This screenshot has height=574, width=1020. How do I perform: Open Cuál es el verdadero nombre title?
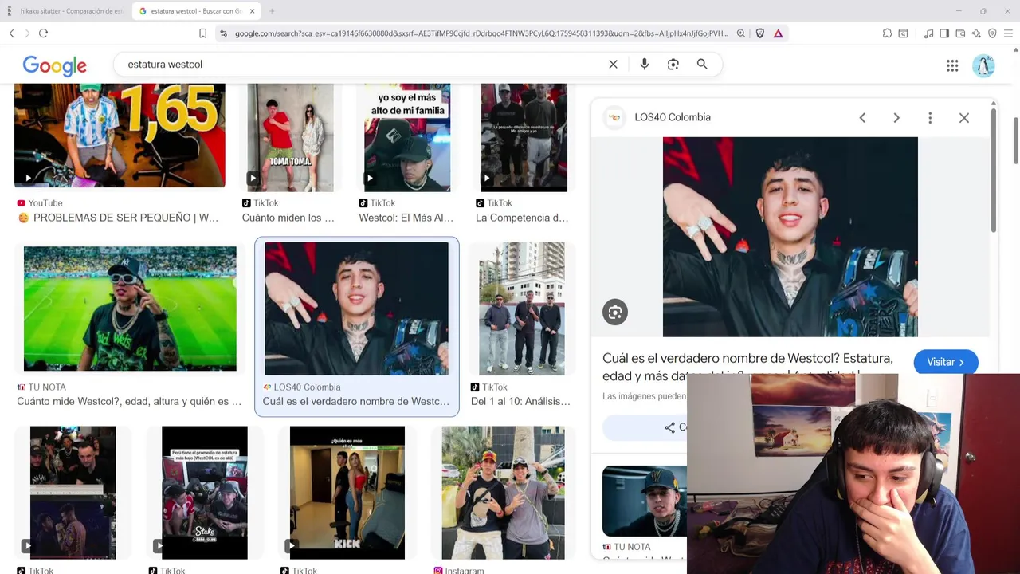tap(747, 367)
